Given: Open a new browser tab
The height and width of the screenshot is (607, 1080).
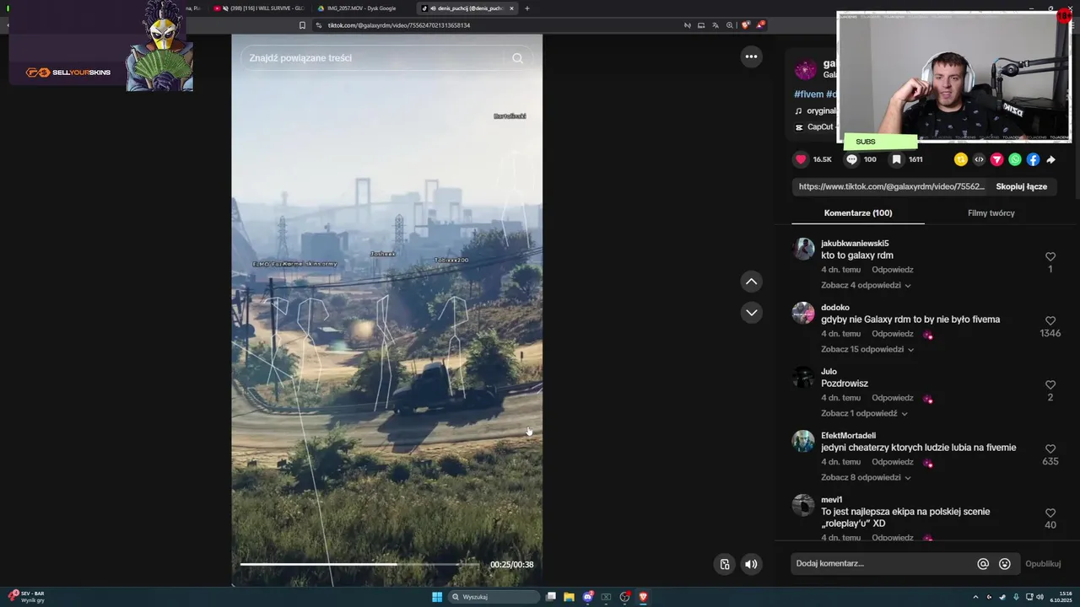Looking at the screenshot, I should coord(527,8).
